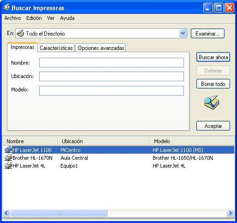Click the Aceptar button
237x223 pixels.
(213, 126)
